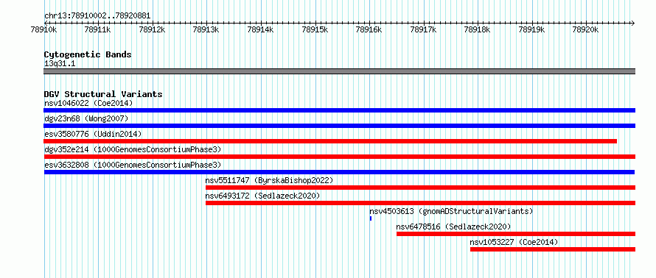This screenshot has height=278, width=656.
Task: Click the ruler's left arrowhead
Action: point(46,23)
